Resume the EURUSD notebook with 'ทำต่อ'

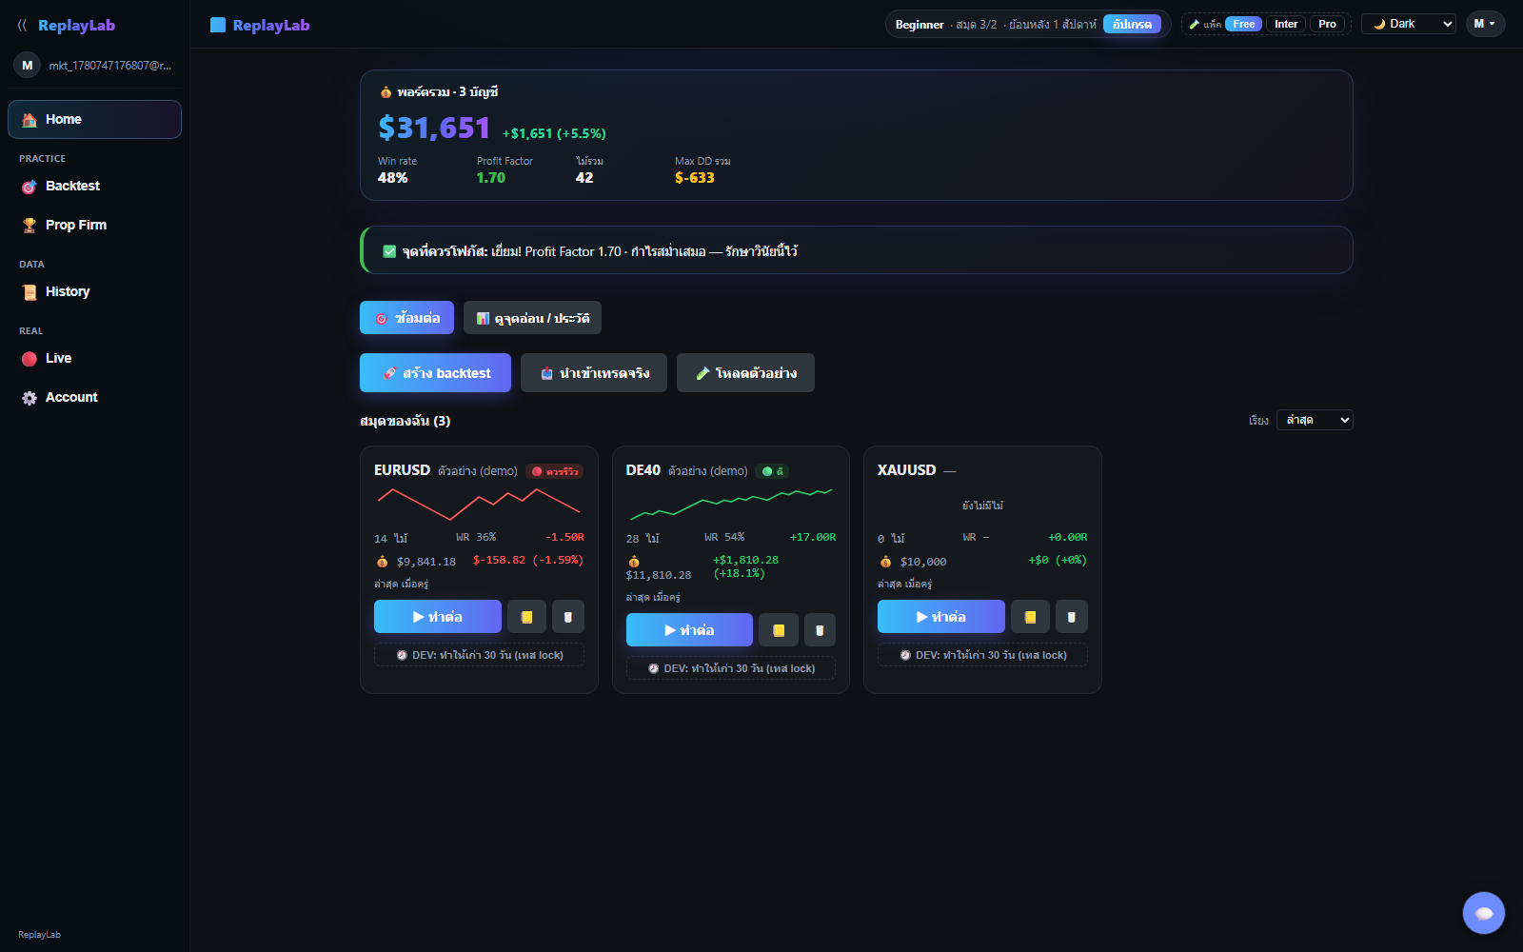point(438,617)
